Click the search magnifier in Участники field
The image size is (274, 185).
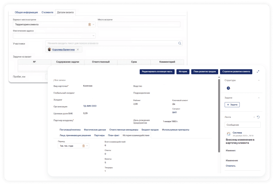point(180,43)
